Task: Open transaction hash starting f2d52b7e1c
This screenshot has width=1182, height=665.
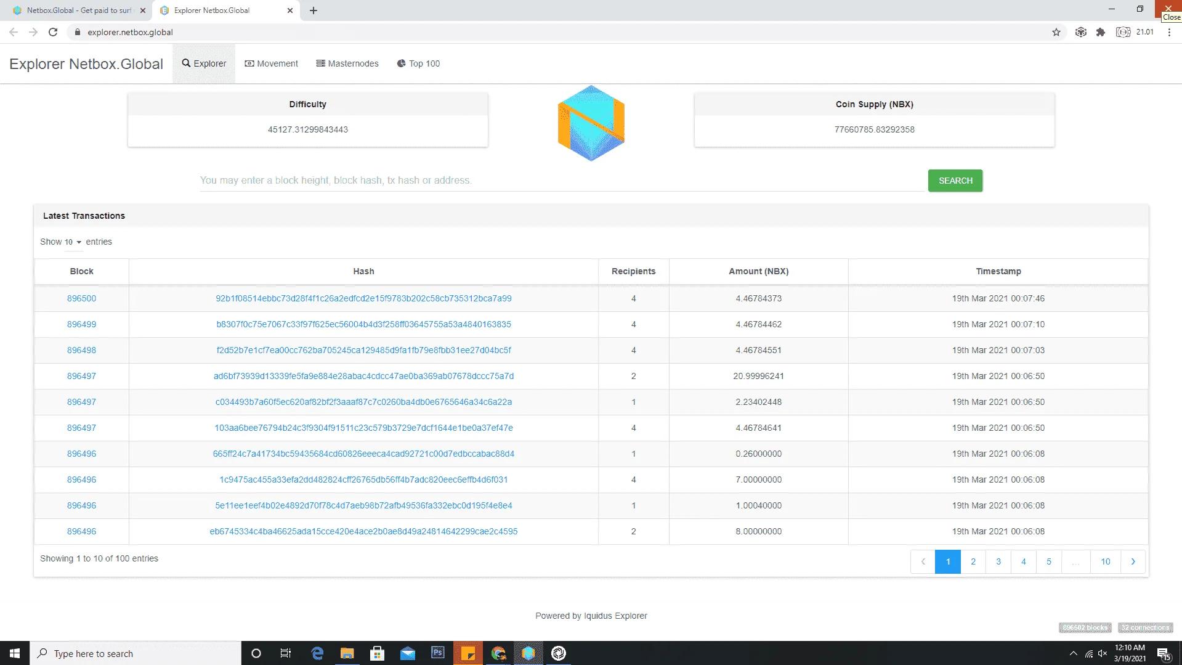Action: pos(363,350)
